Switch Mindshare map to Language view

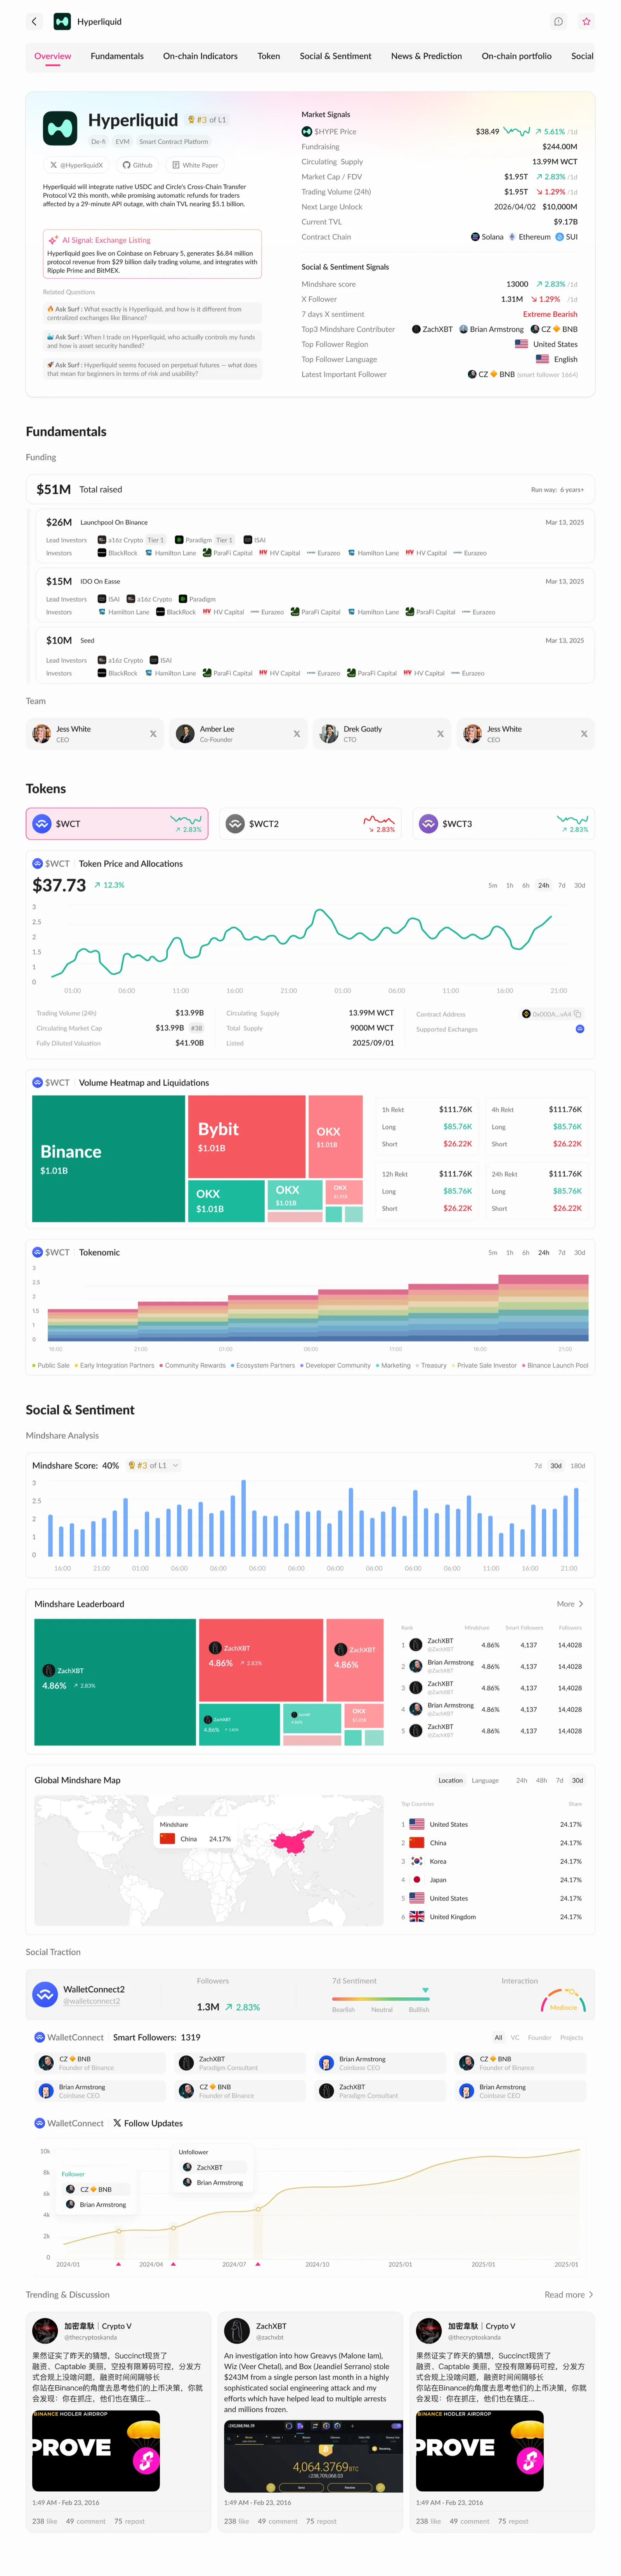coord(485,1780)
